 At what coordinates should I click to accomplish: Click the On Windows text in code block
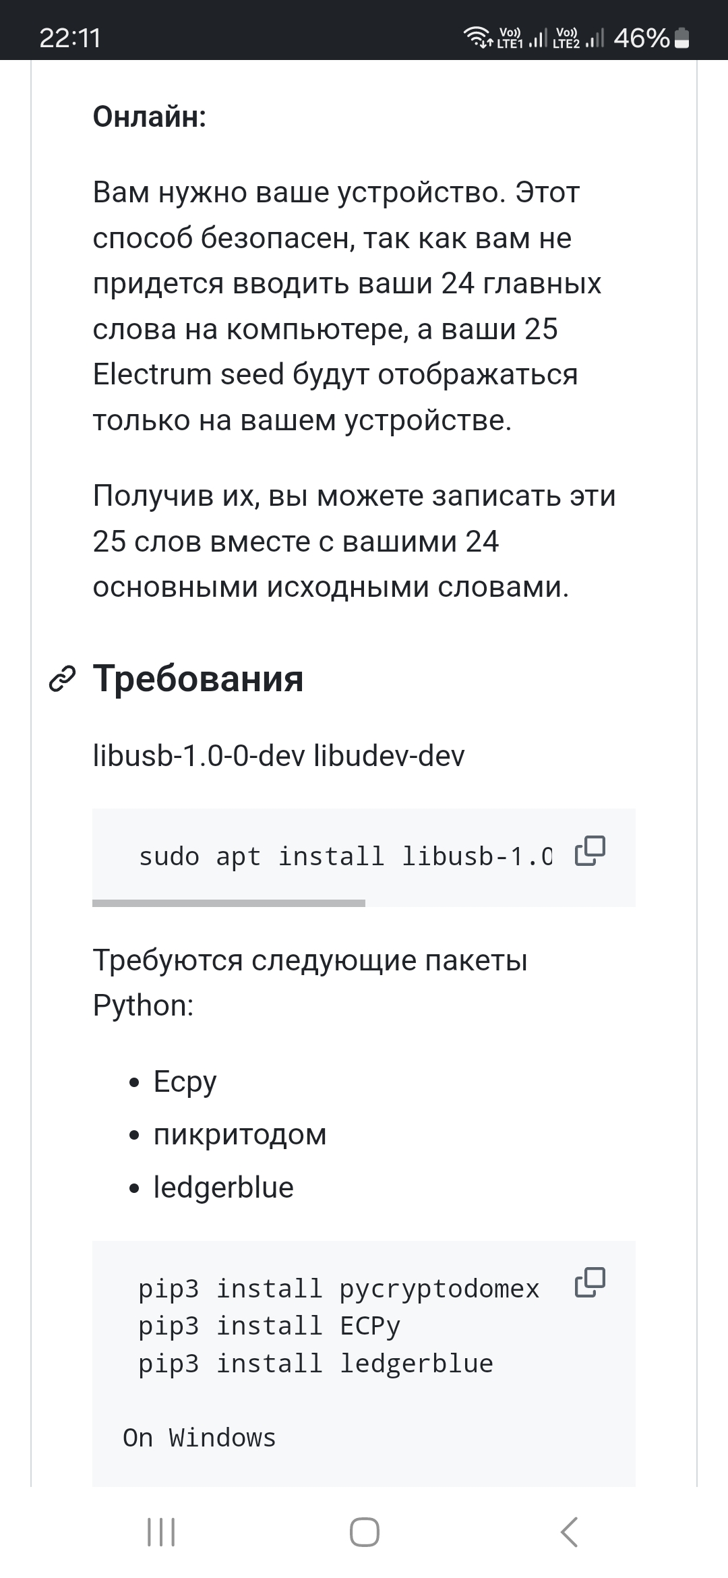pos(200,1438)
